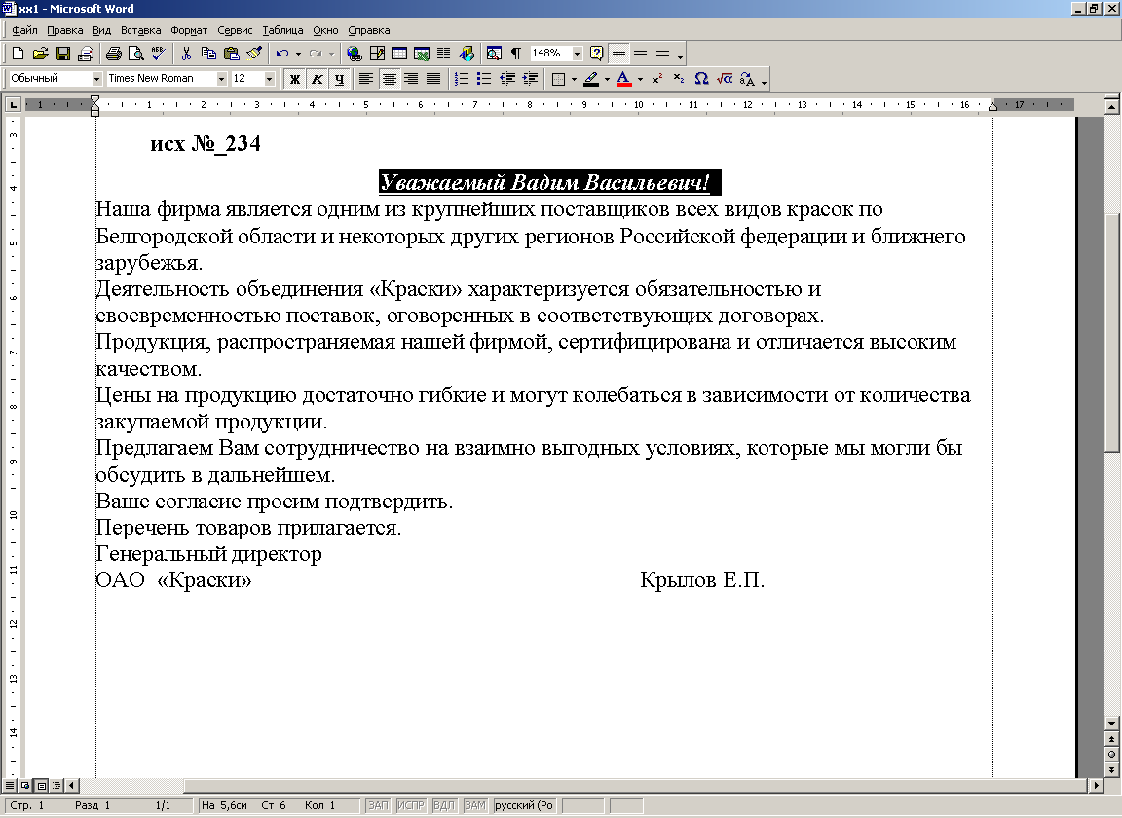This screenshot has height=818, width=1122.
Task: Apply red font color A
Action: pos(624,79)
